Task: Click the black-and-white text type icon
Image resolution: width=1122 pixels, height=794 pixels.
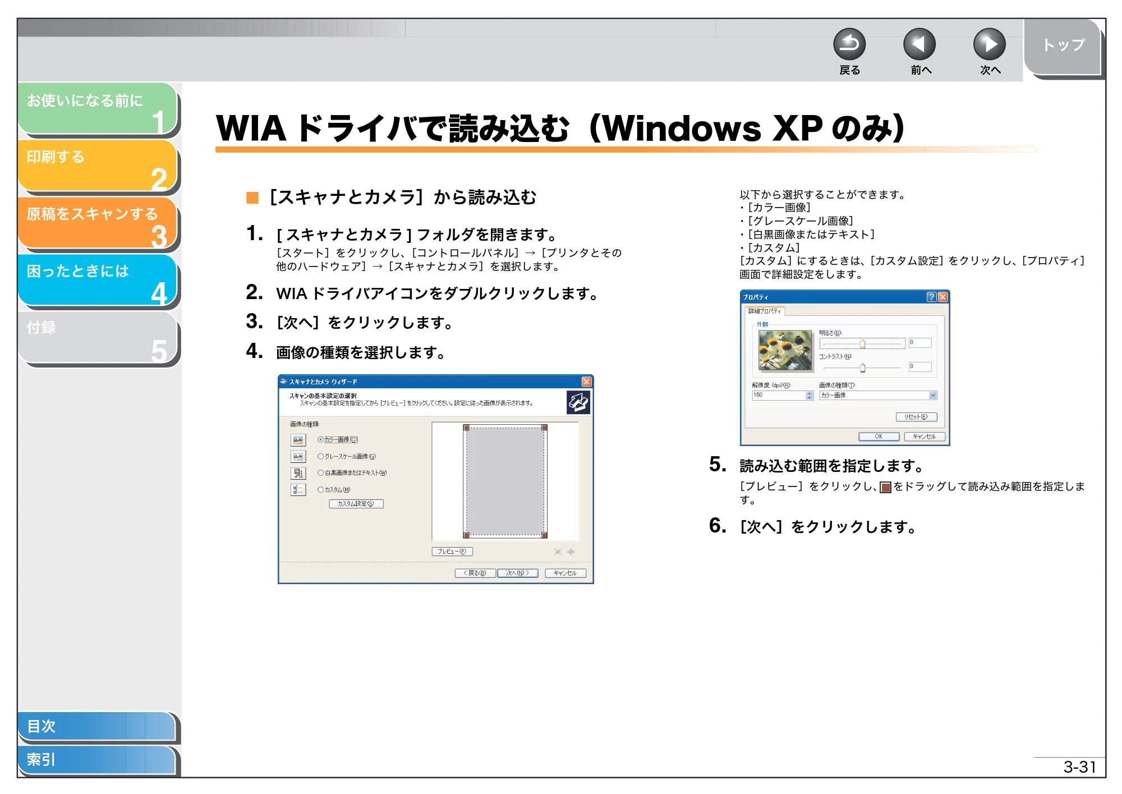Action: [298, 473]
